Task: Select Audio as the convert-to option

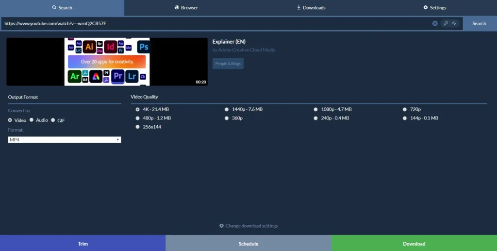Action: (32, 120)
